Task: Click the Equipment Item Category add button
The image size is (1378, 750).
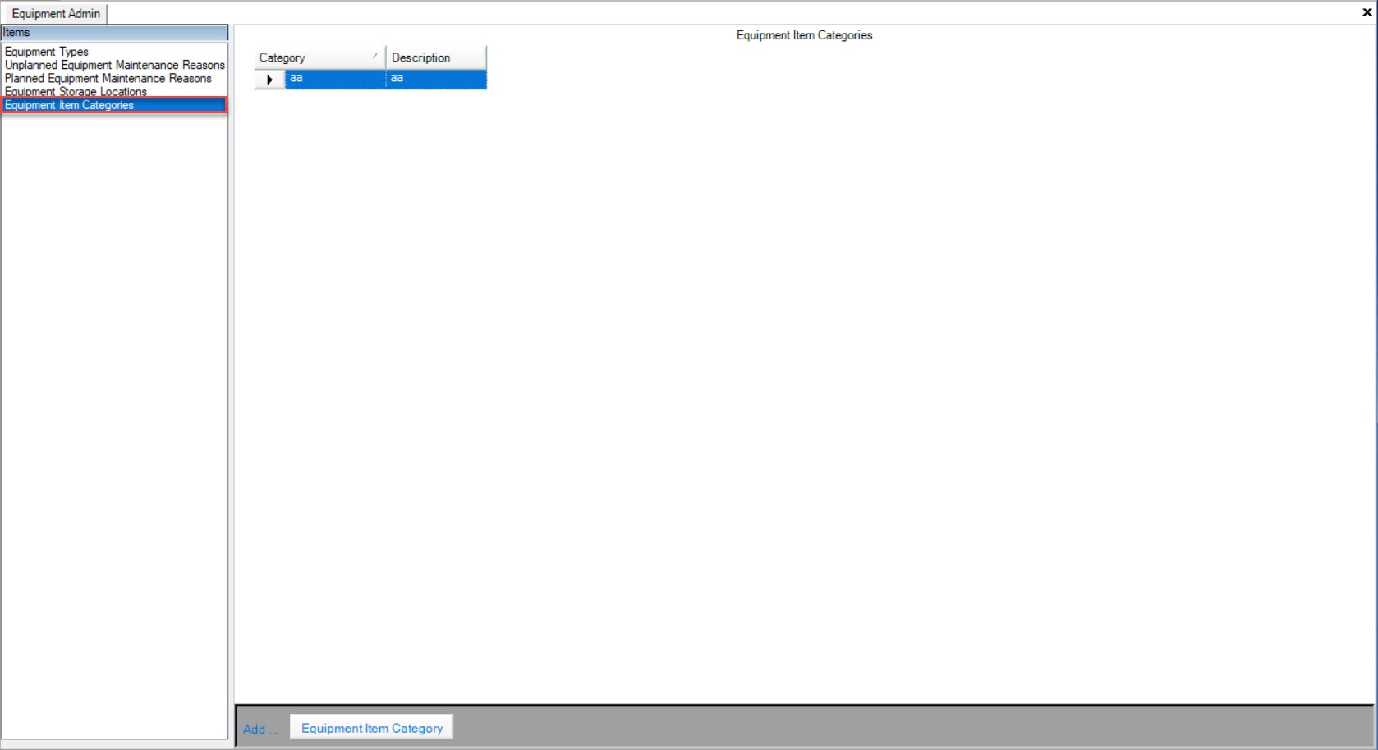Action: coord(371,728)
